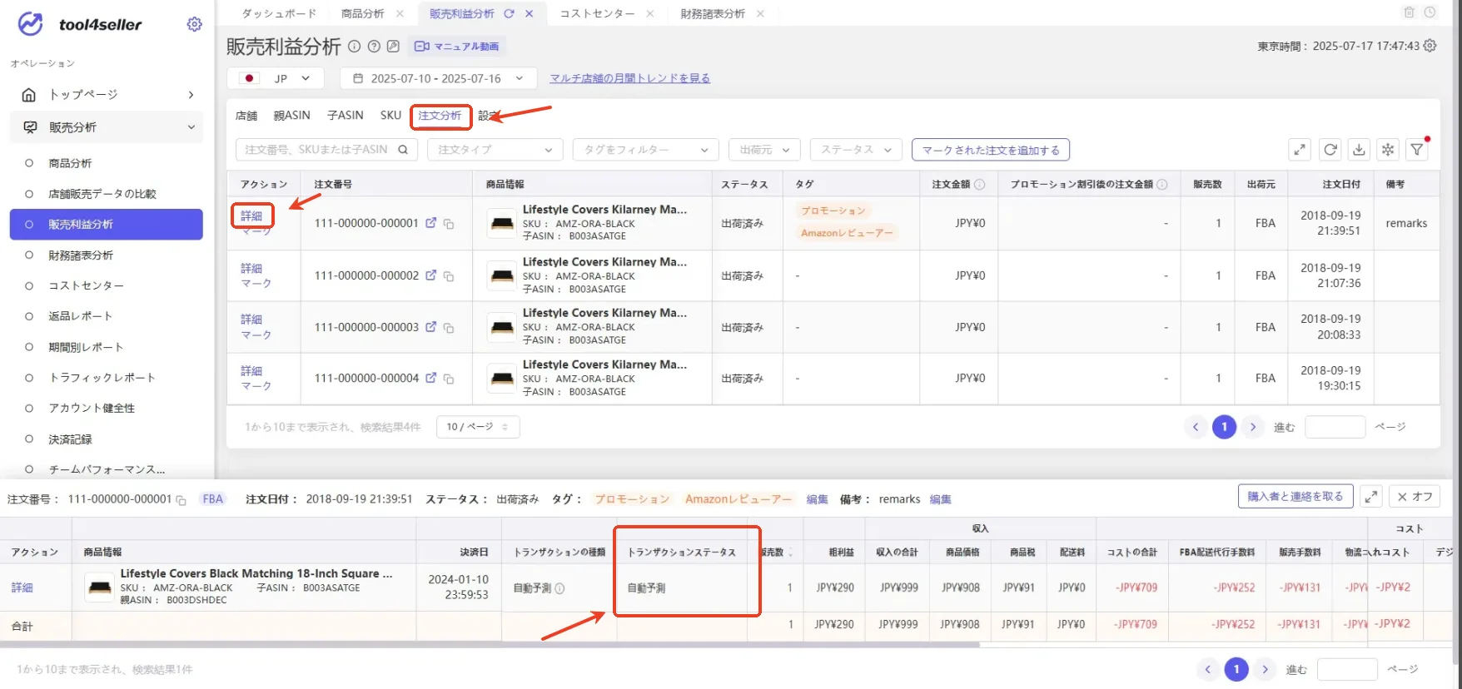Change the 10/ページ page size selector
This screenshot has width=1462, height=689.
click(478, 427)
